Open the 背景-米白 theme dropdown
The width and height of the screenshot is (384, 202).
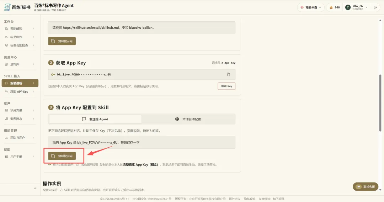tap(311, 7)
